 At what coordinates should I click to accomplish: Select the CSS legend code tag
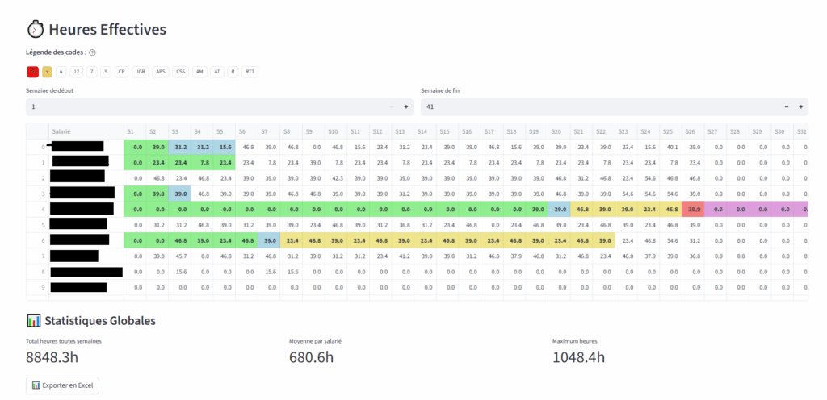180,72
